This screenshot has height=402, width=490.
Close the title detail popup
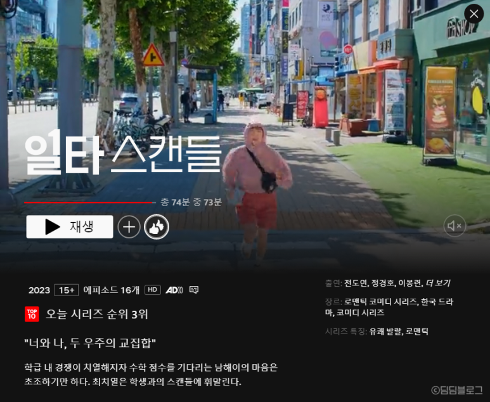coord(474,14)
